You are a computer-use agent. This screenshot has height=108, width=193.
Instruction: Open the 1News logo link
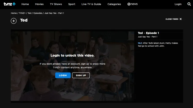pyautogui.click(x=133, y=4)
